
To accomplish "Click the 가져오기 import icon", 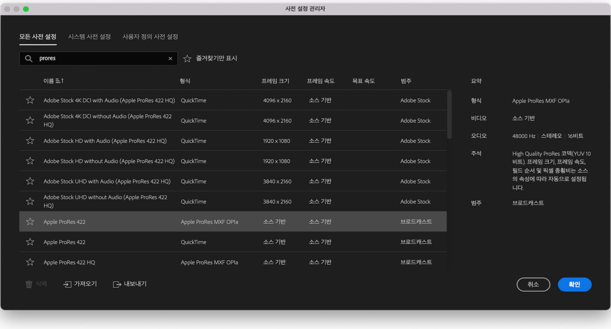I will pos(67,284).
